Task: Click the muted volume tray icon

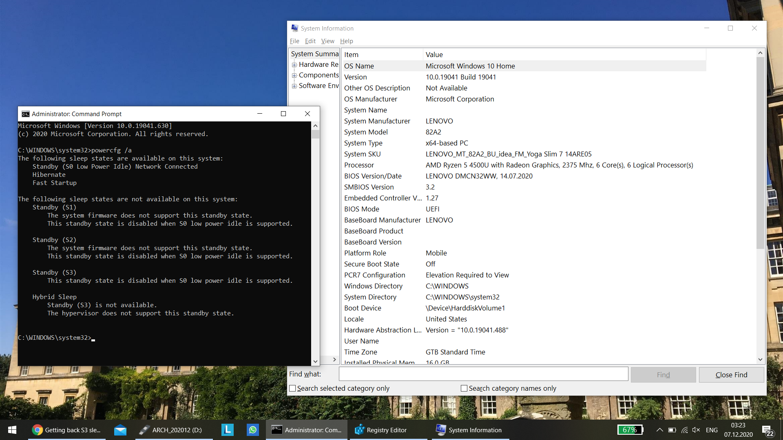Action: pos(696,430)
